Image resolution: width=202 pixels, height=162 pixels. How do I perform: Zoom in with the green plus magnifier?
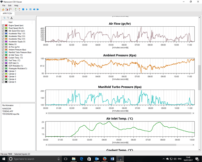tap(15, 9)
